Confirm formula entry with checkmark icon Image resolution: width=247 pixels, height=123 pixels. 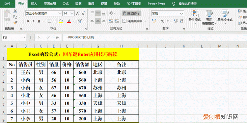click(48, 37)
